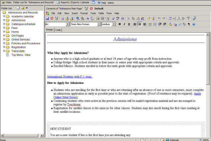The image size is (211, 141).
Task: Click the Admin link in top bar
Action: coord(111,3)
